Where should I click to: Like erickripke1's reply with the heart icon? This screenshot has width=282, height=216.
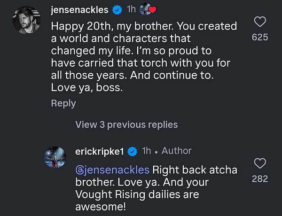[x=259, y=163]
